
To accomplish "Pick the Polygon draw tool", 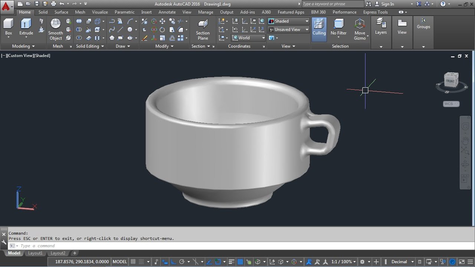I will click(112, 38).
